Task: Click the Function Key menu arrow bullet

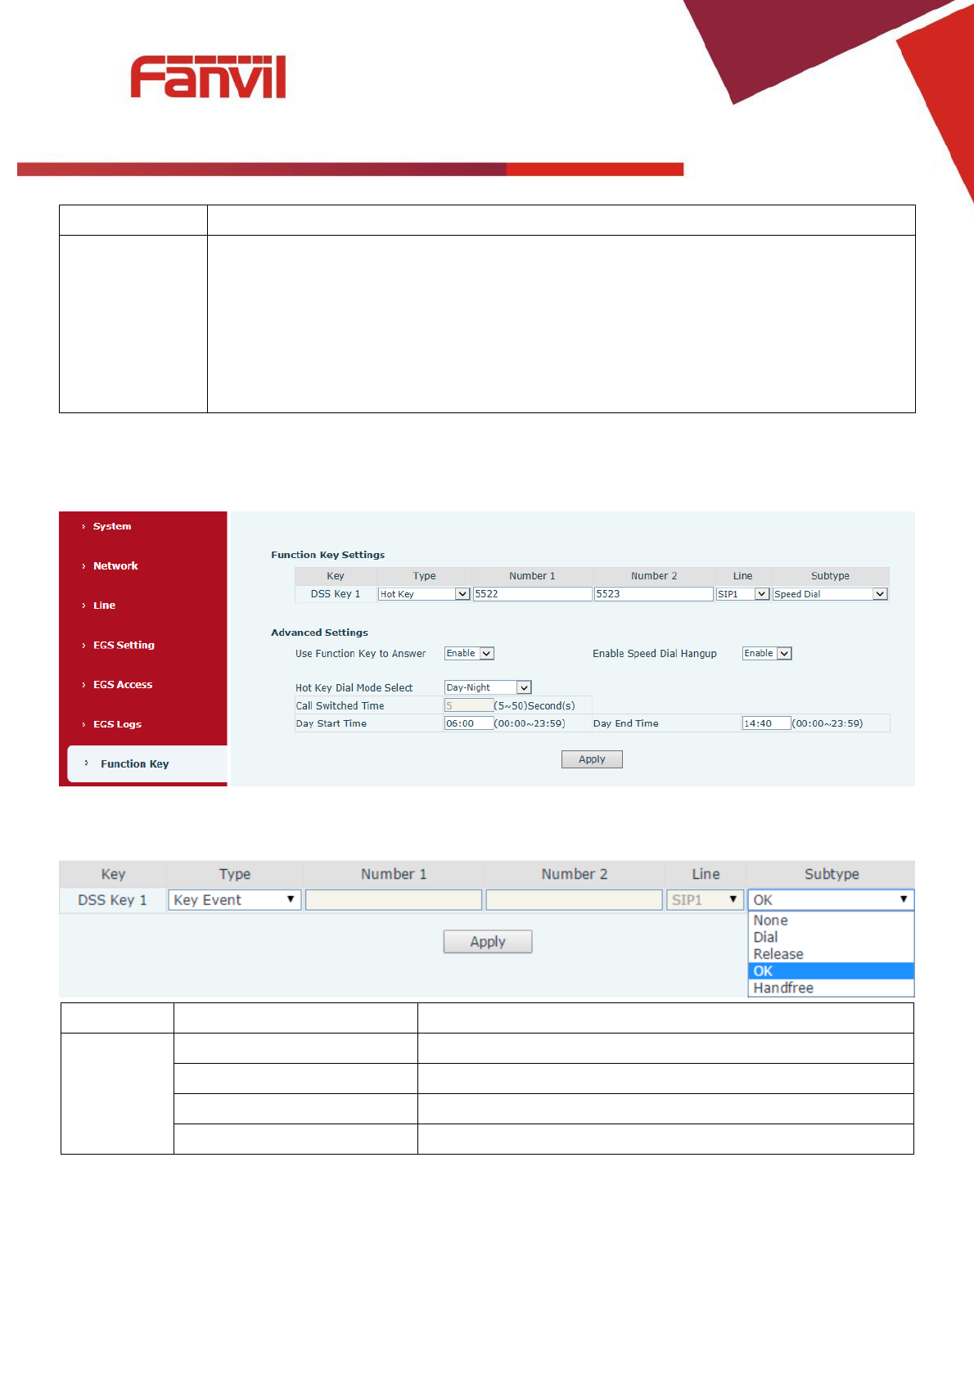Action: point(86,763)
